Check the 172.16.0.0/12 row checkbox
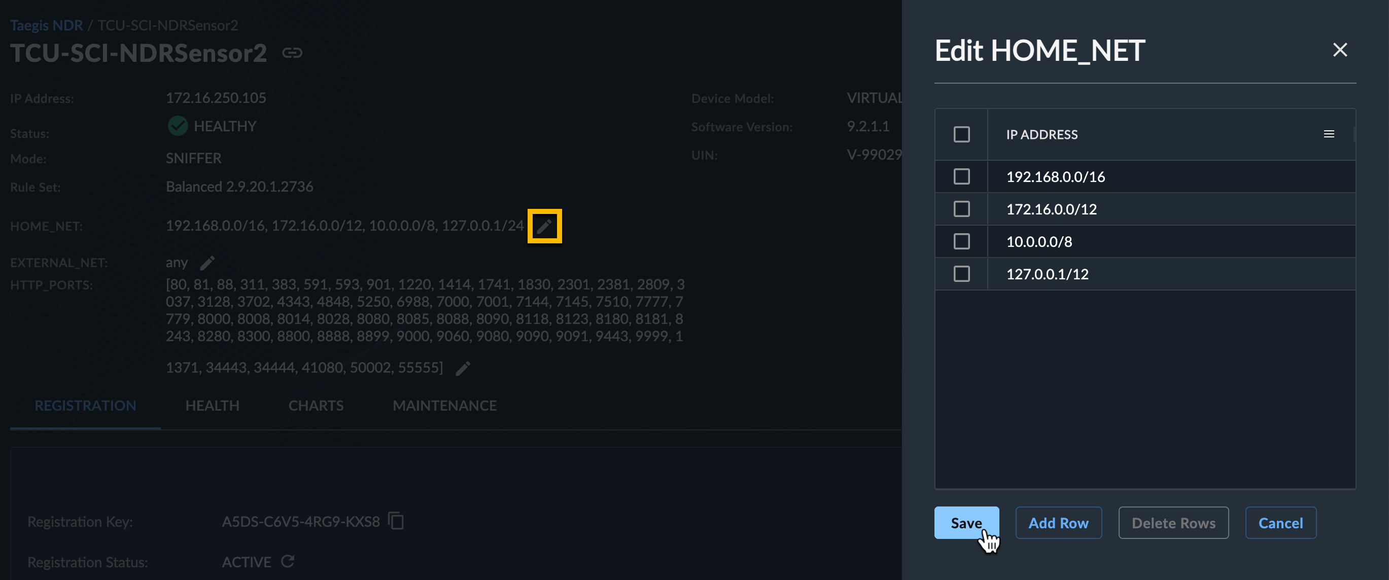Image resolution: width=1389 pixels, height=580 pixels. [x=961, y=209]
